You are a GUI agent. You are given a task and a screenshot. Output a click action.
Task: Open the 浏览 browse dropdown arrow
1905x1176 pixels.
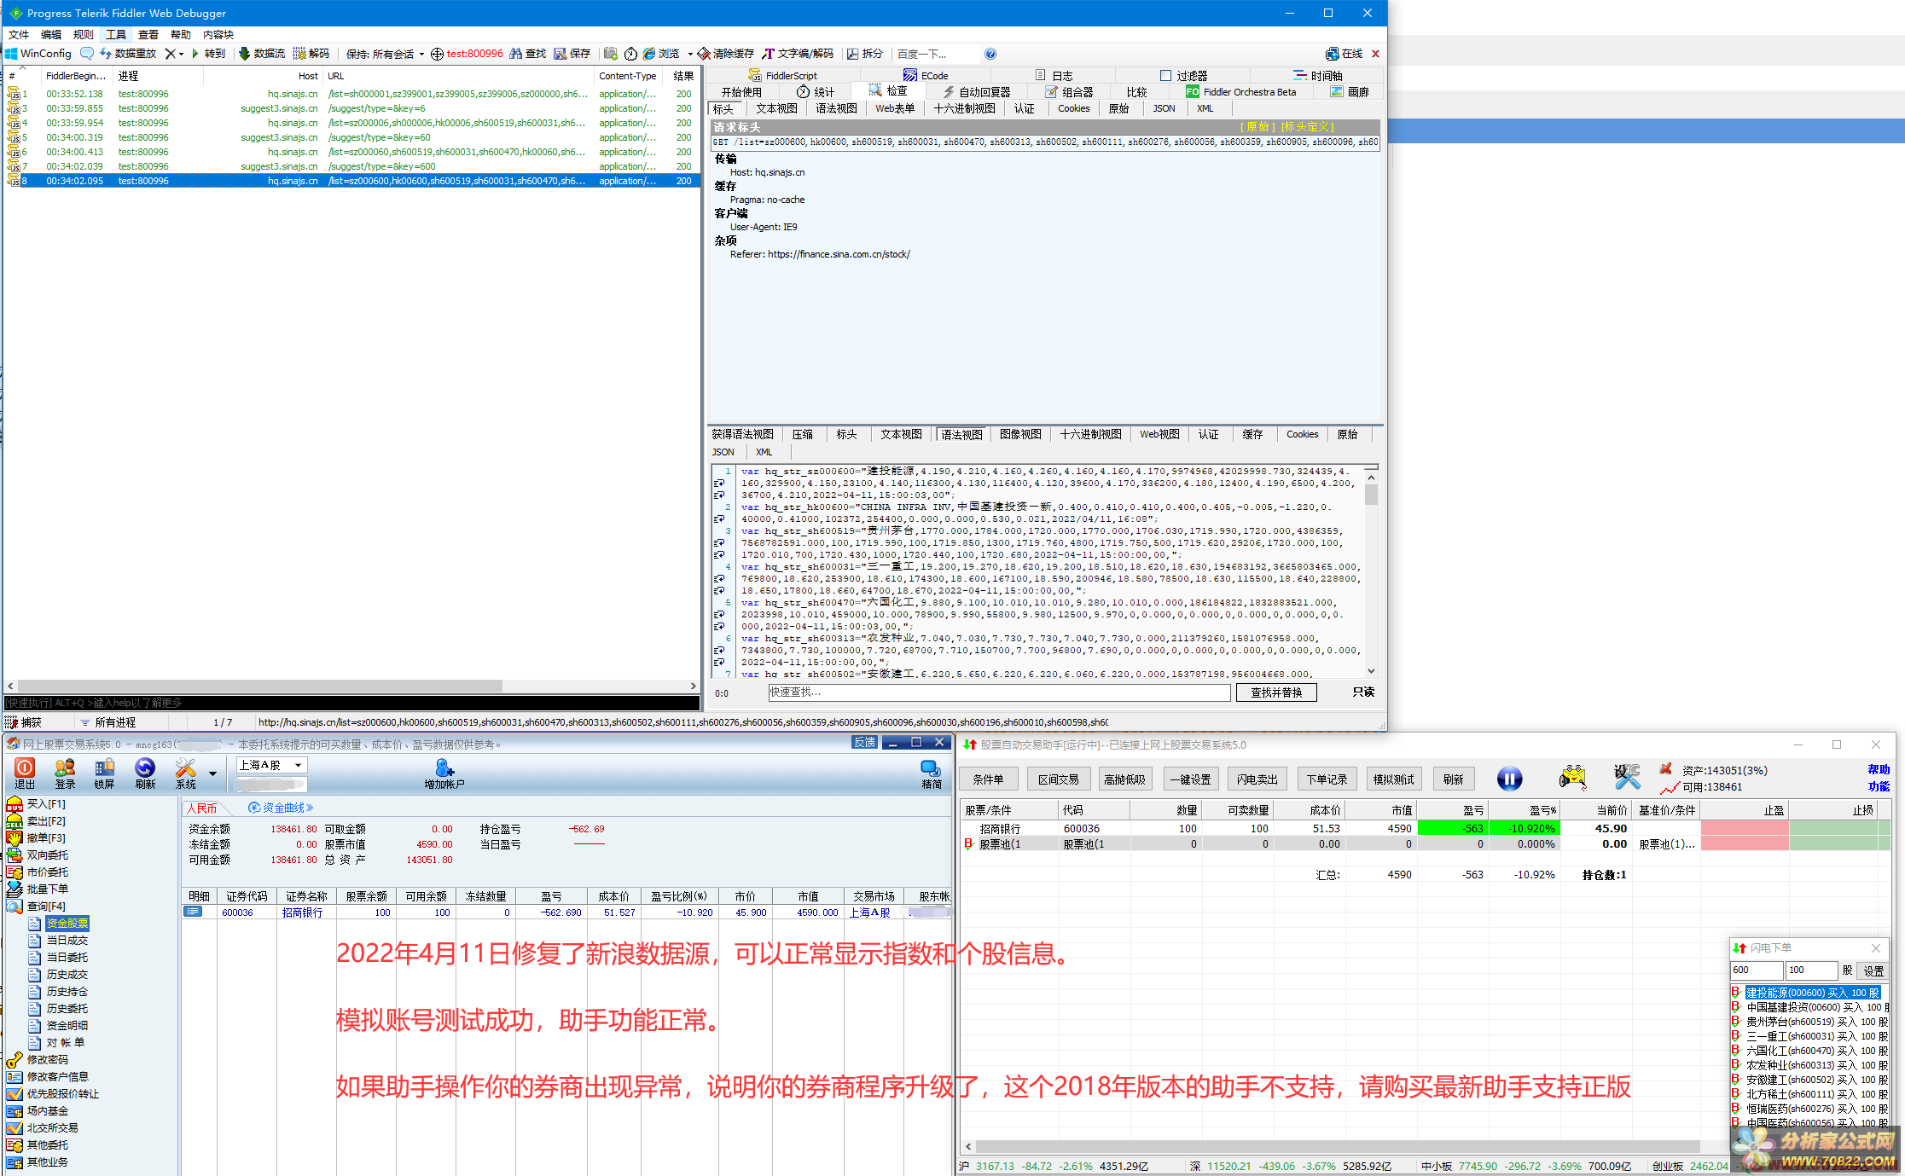(x=690, y=54)
